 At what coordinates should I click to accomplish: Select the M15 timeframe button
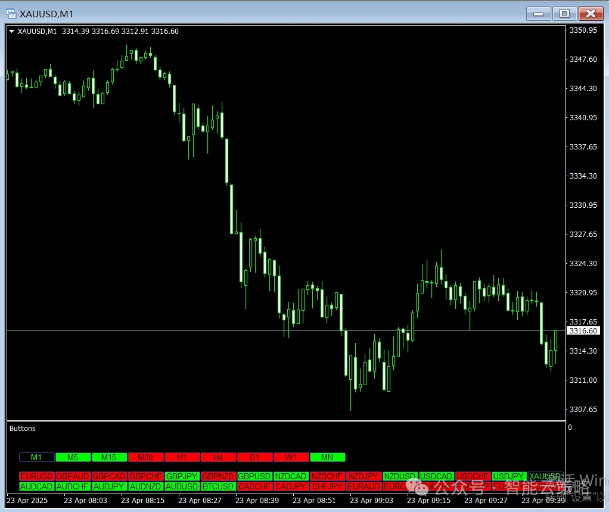pos(109,457)
